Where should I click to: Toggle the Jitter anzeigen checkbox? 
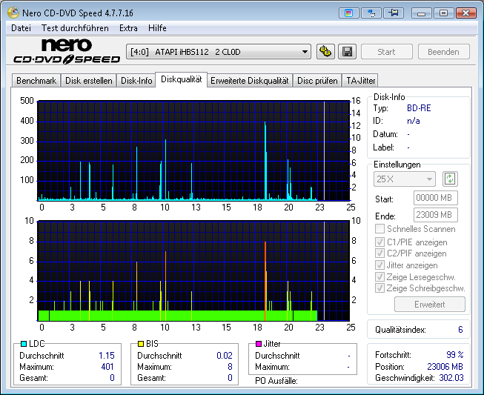tap(379, 265)
